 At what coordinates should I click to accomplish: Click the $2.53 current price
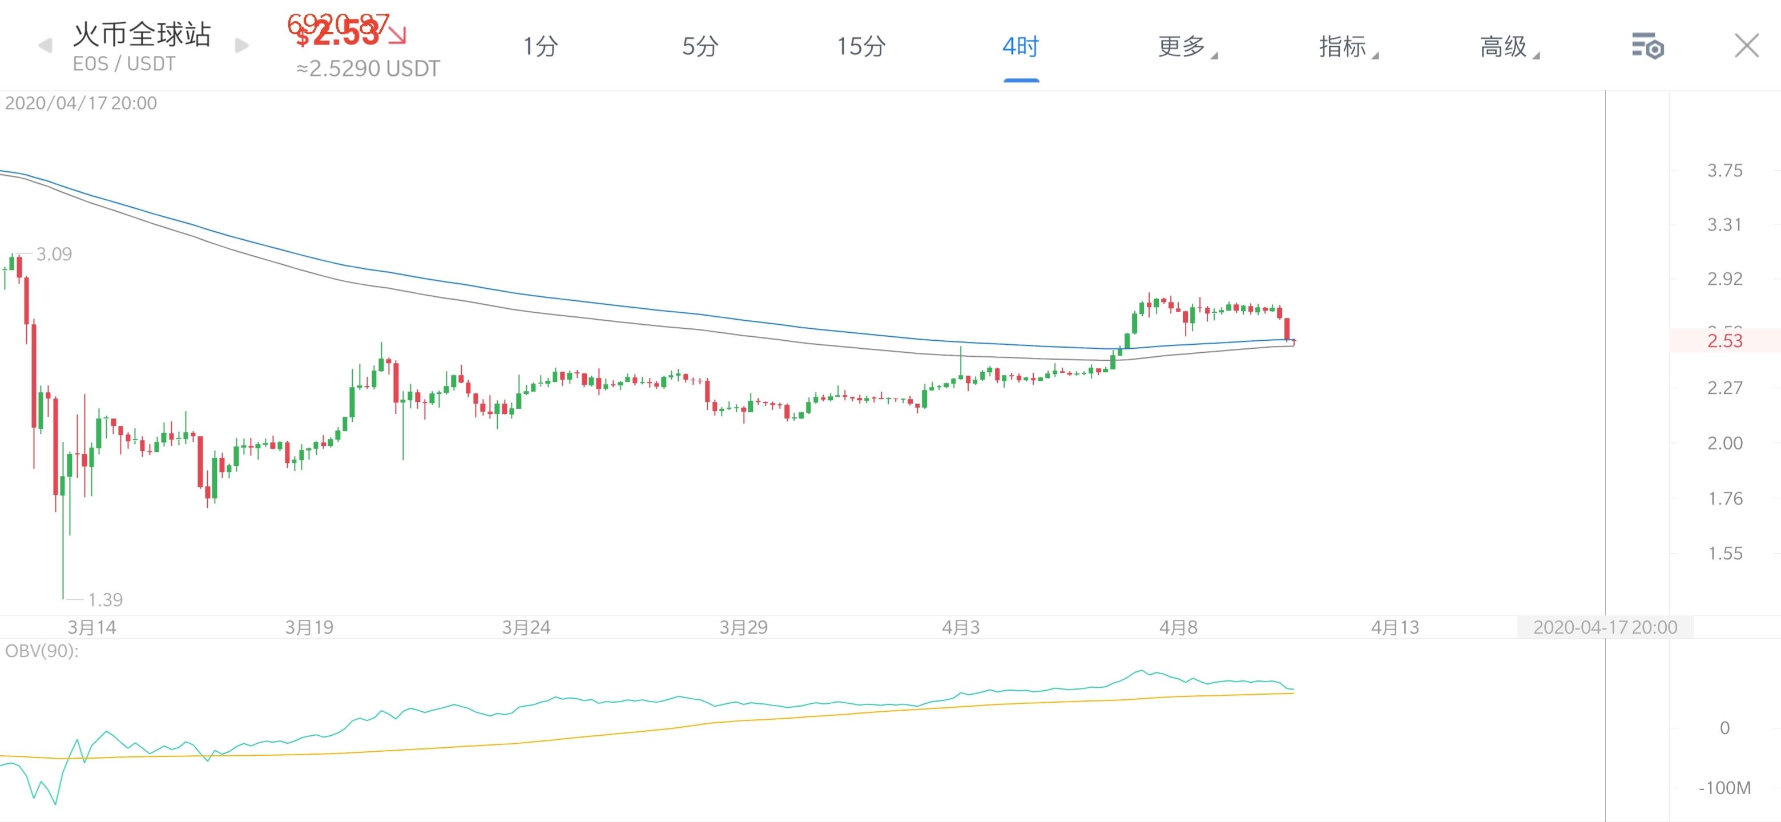point(337,33)
